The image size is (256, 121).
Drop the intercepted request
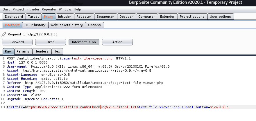pos(51,42)
